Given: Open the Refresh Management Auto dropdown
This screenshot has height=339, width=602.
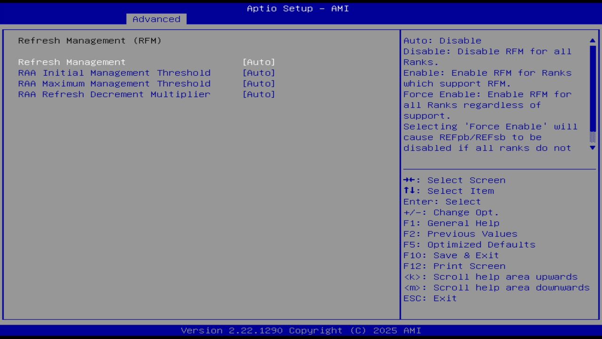Looking at the screenshot, I should pyautogui.click(x=259, y=62).
